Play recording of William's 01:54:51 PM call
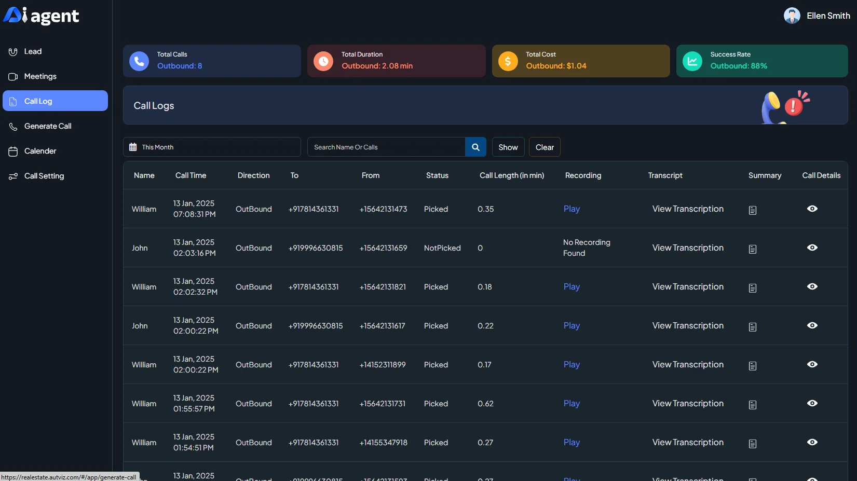 [572, 442]
